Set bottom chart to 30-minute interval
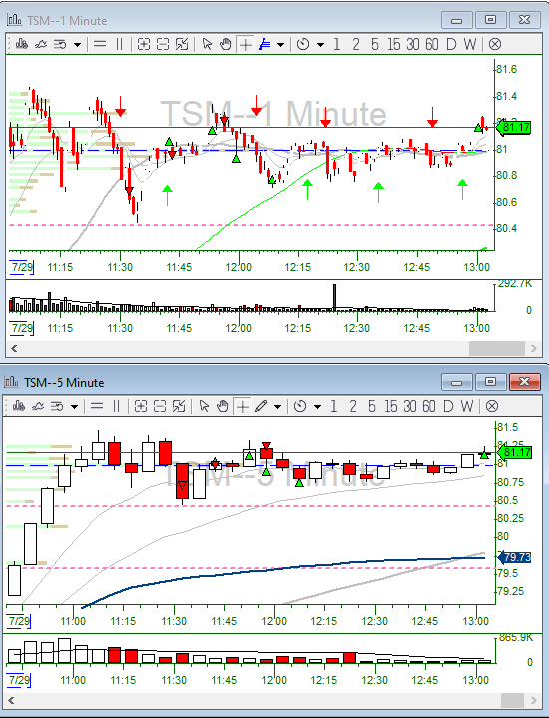Screen dimensions: 549x718 [410, 406]
